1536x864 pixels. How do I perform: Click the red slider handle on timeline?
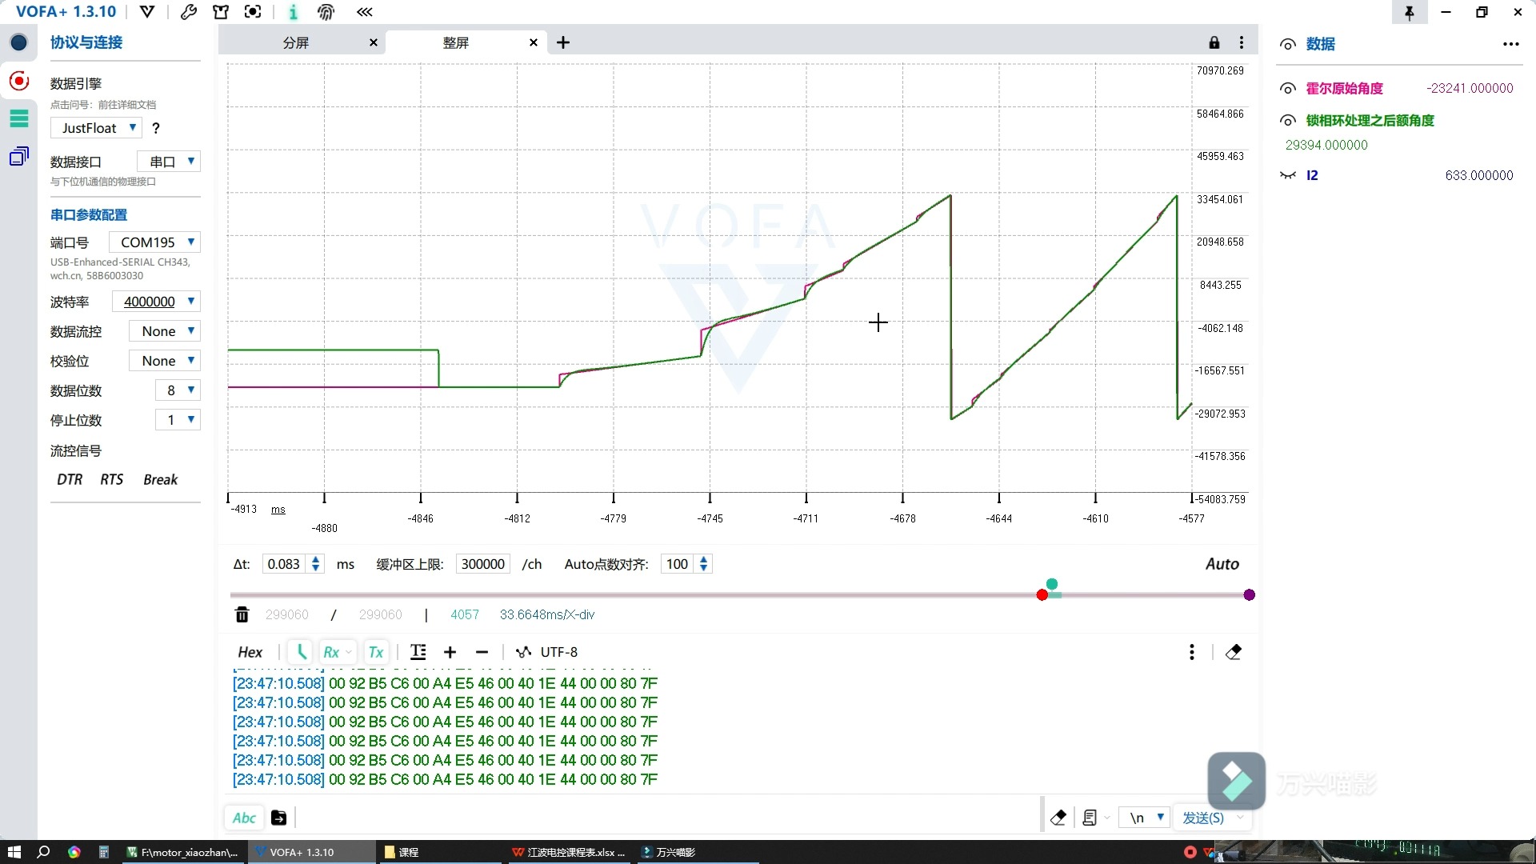(1042, 595)
